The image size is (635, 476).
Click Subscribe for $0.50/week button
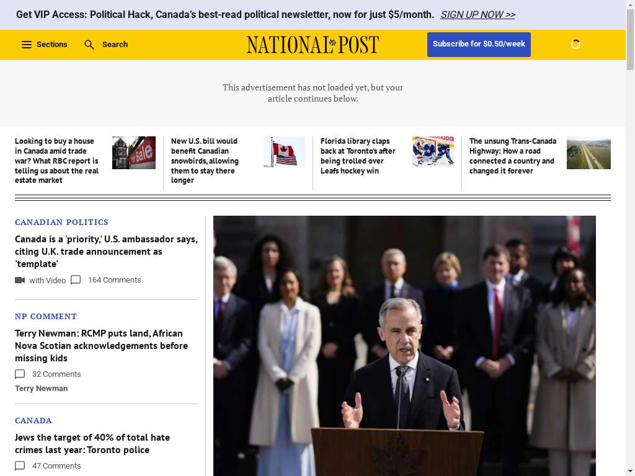479,44
